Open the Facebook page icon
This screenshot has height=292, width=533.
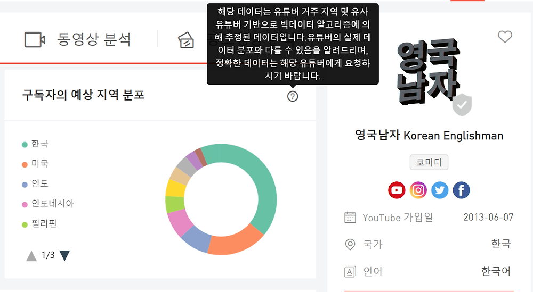(461, 190)
